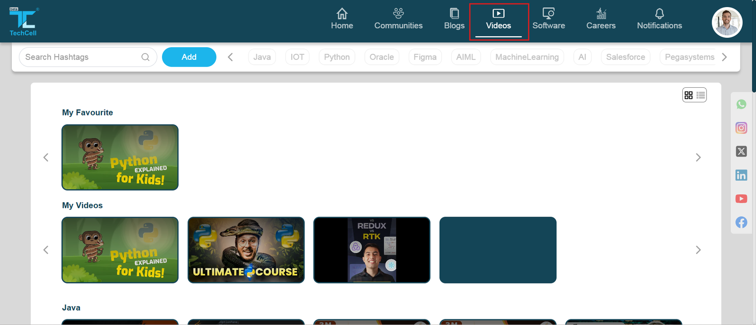
Task: Open WhatsApp from the social sidebar
Action: pyautogui.click(x=741, y=104)
